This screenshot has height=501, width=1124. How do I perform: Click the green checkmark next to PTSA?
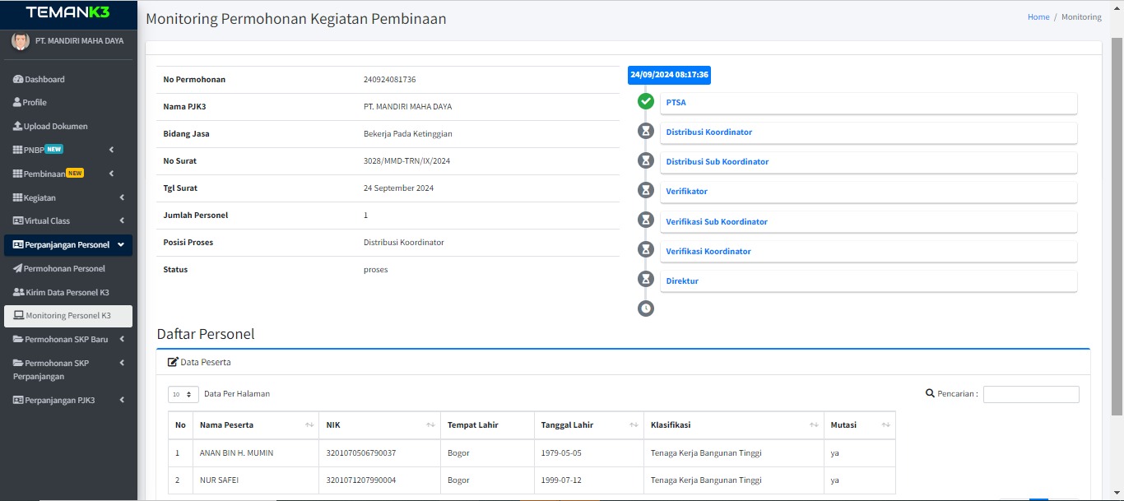click(646, 101)
